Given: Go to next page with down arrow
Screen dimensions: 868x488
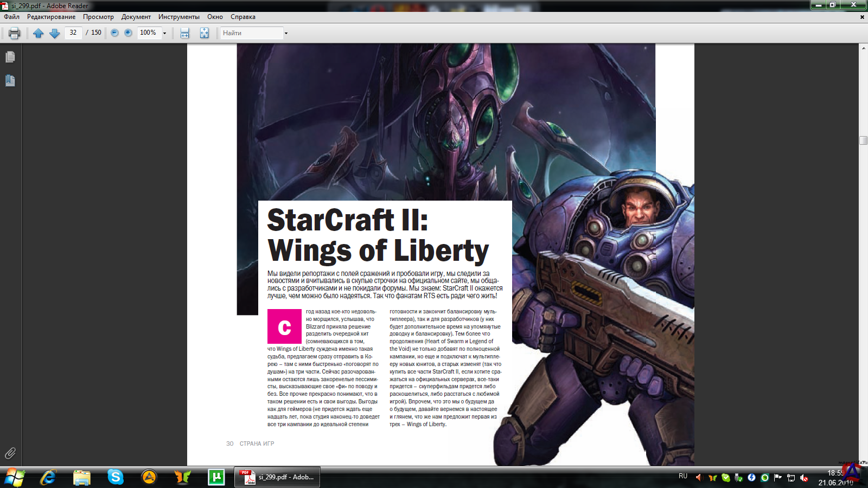Looking at the screenshot, I should pyautogui.click(x=54, y=33).
